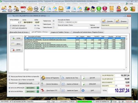The width and height of the screenshot is (138, 103).
Task: Select the DATA DA ENTREGA radio option
Action: coord(9,91)
